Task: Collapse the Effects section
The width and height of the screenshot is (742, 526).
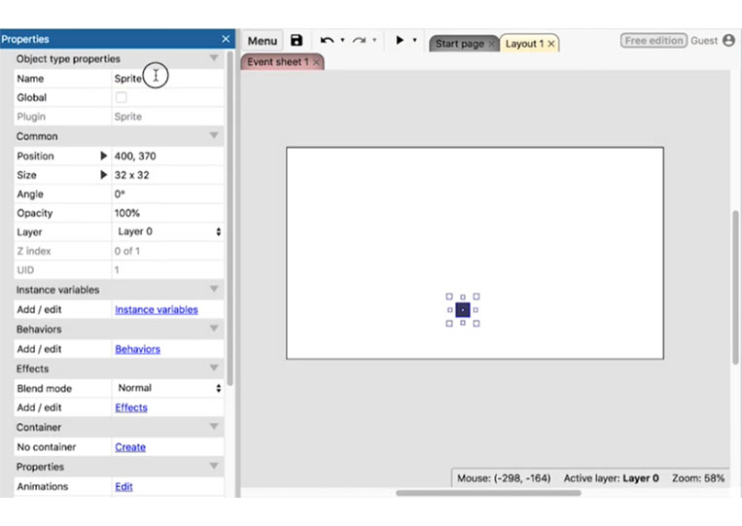Action: [214, 368]
